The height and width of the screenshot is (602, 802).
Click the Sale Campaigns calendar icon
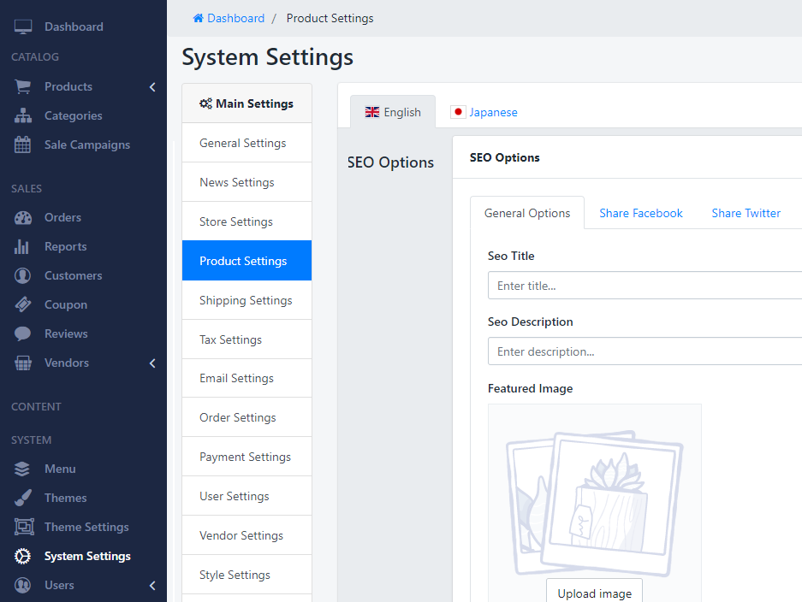[x=23, y=145]
